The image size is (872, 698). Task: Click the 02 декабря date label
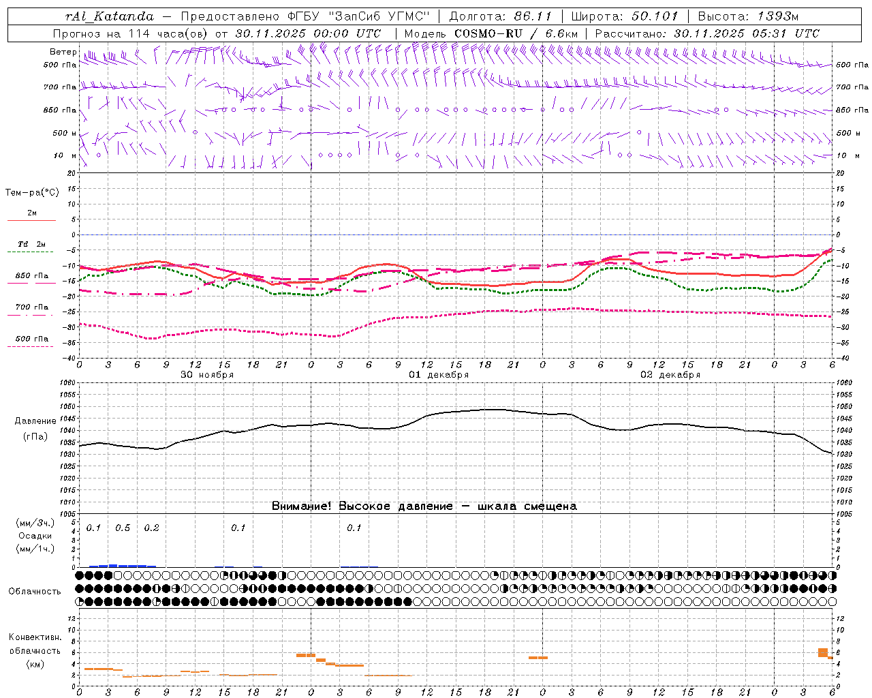point(670,375)
